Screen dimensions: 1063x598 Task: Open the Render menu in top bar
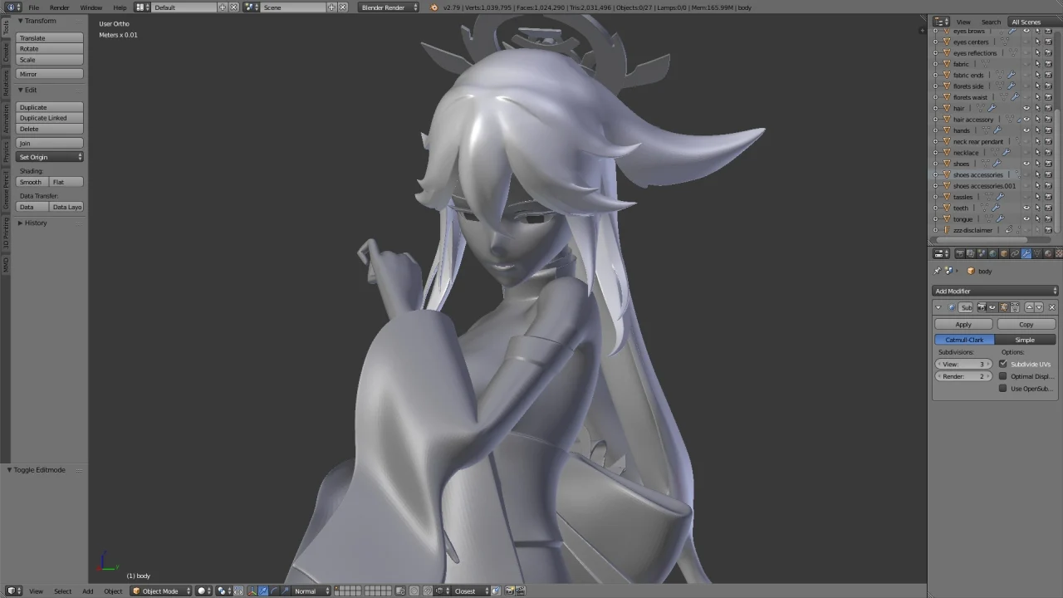pyautogui.click(x=60, y=7)
